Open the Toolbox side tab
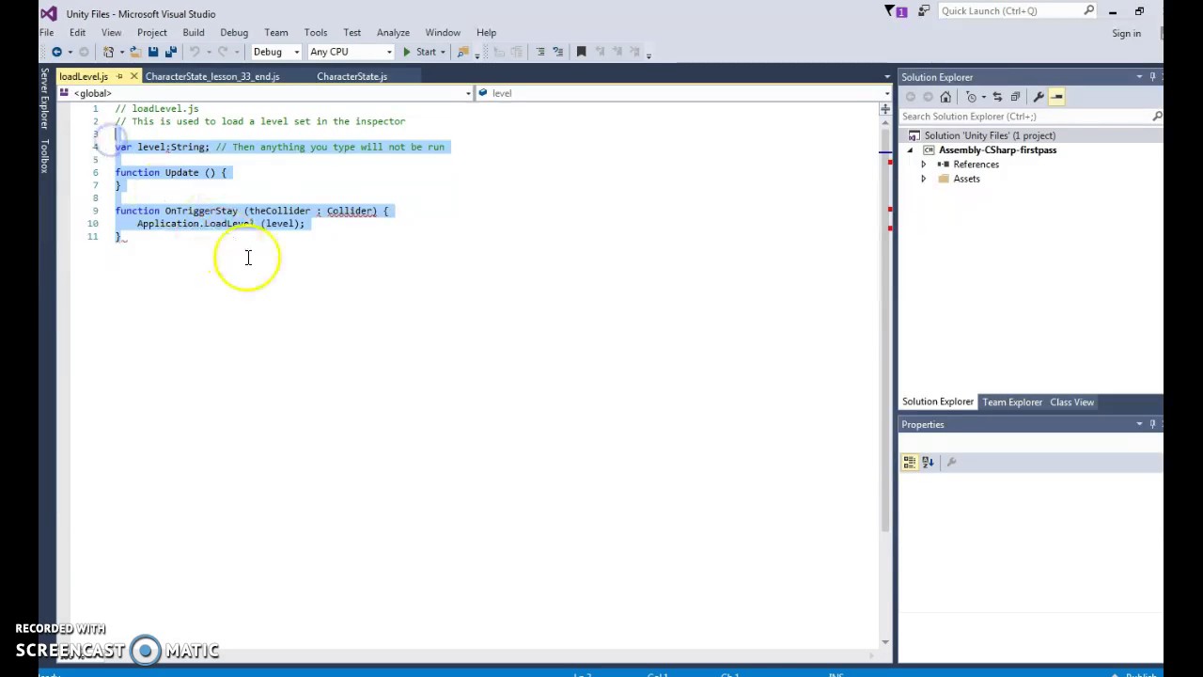Viewport: 1203px width, 677px height. (x=44, y=155)
